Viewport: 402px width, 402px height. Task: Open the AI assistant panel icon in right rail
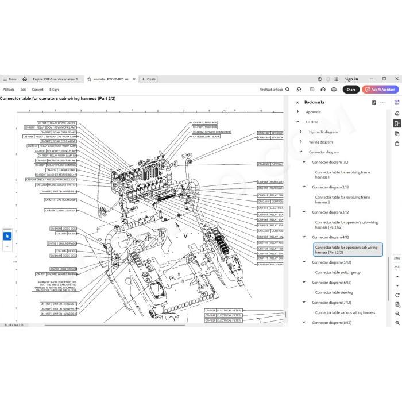(x=397, y=102)
